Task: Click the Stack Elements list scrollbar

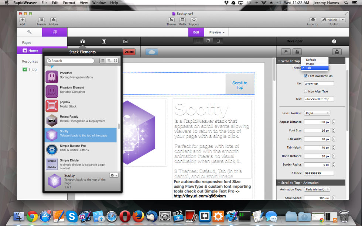Action: [x=119, y=126]
